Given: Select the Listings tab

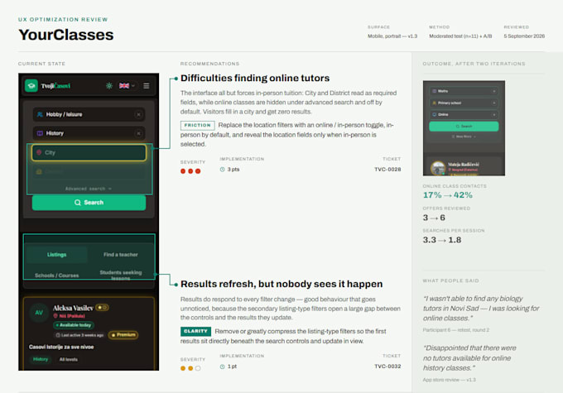Looking at the screenshot, I should coord(57,255).
